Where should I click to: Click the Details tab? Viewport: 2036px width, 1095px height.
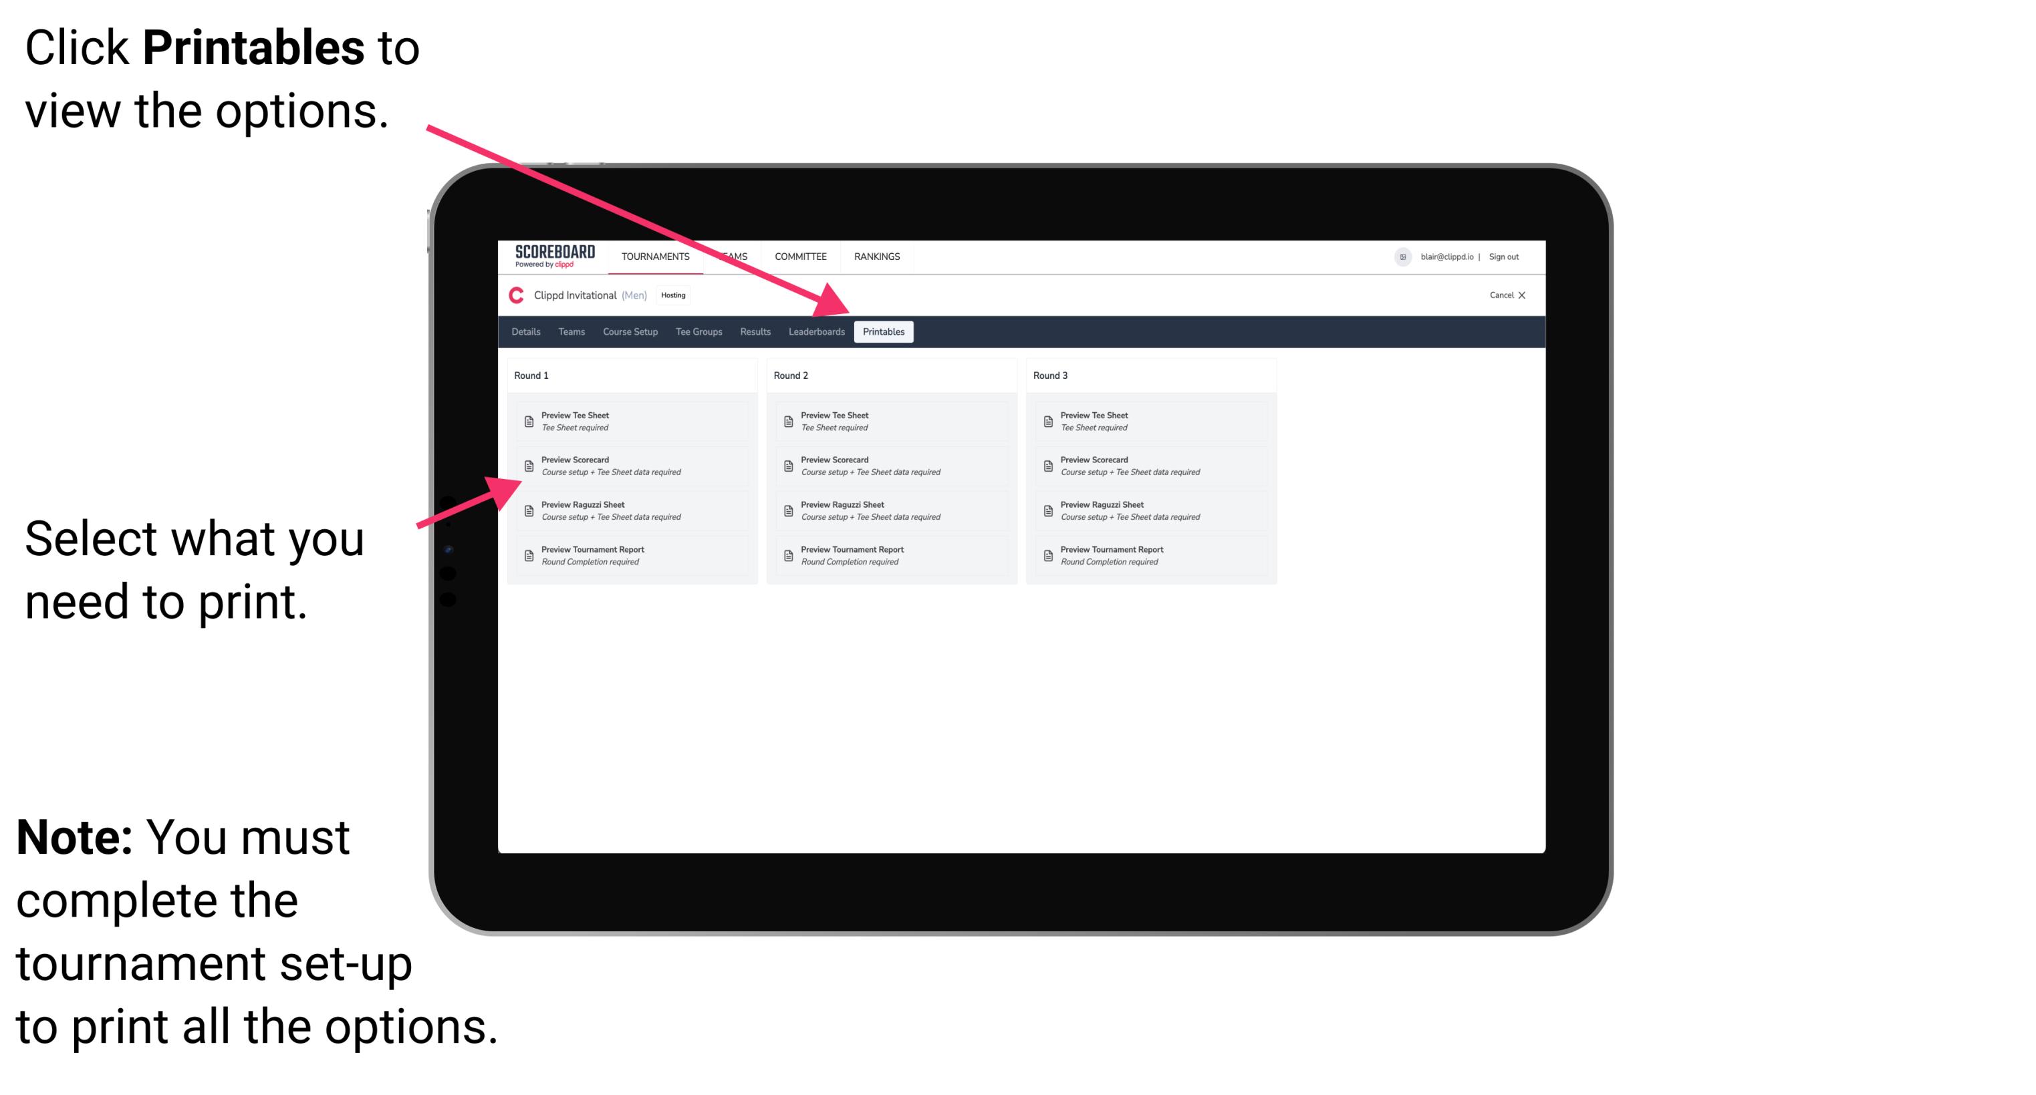click(x=526, y=331)
